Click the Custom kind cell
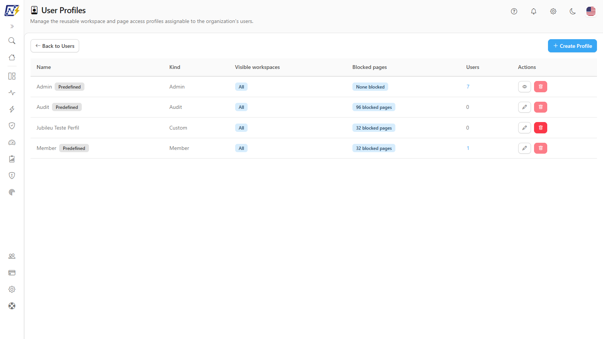 pos(178,128)
